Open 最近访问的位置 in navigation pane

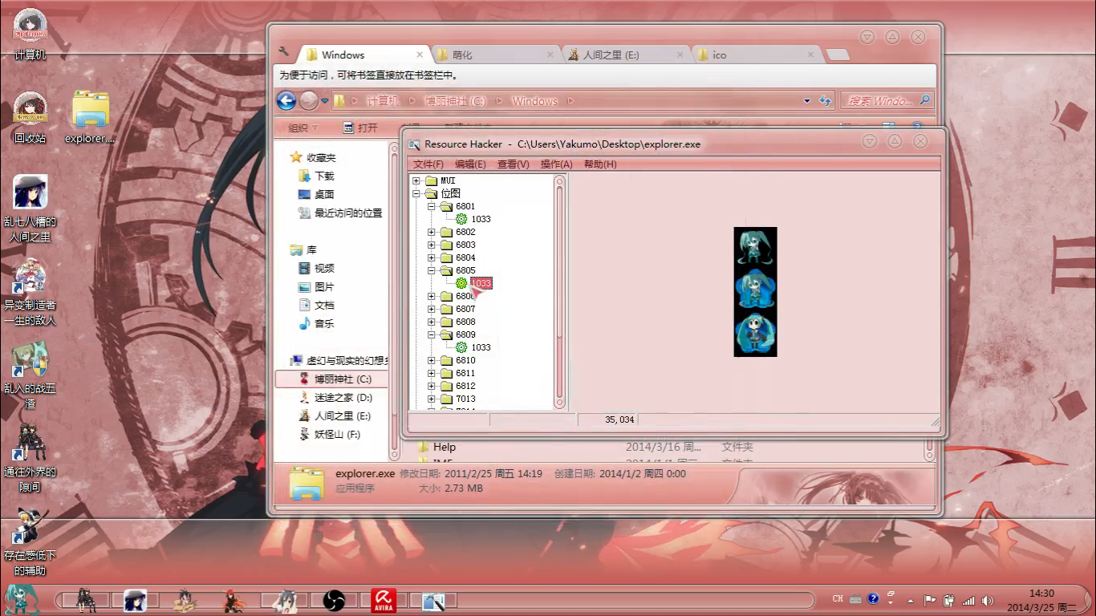(348, 213)
